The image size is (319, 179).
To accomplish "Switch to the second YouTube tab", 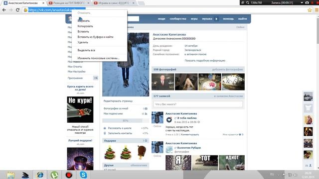I will coord(69,3).
